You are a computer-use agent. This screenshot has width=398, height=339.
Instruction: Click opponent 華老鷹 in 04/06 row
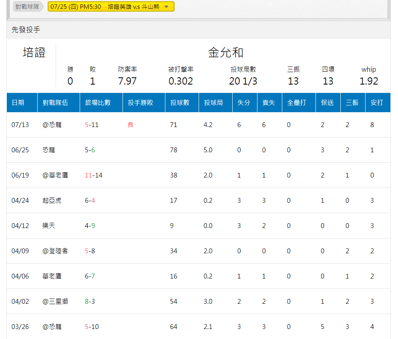52,276
